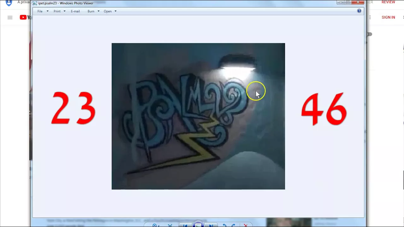Click the Open menu in Photo Viewer
The height and width of the screenshot is (227, 404).
click(108, 11)
